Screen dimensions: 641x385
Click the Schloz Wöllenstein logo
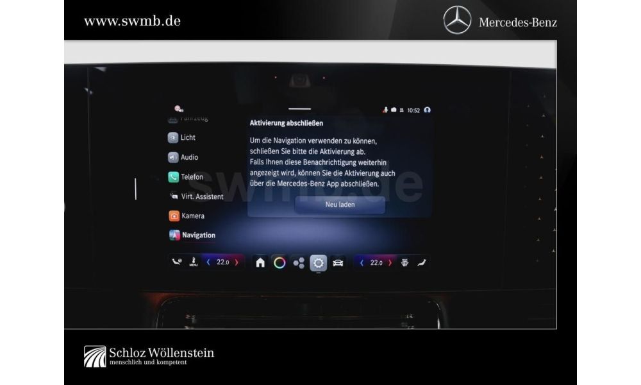(149, 356)
